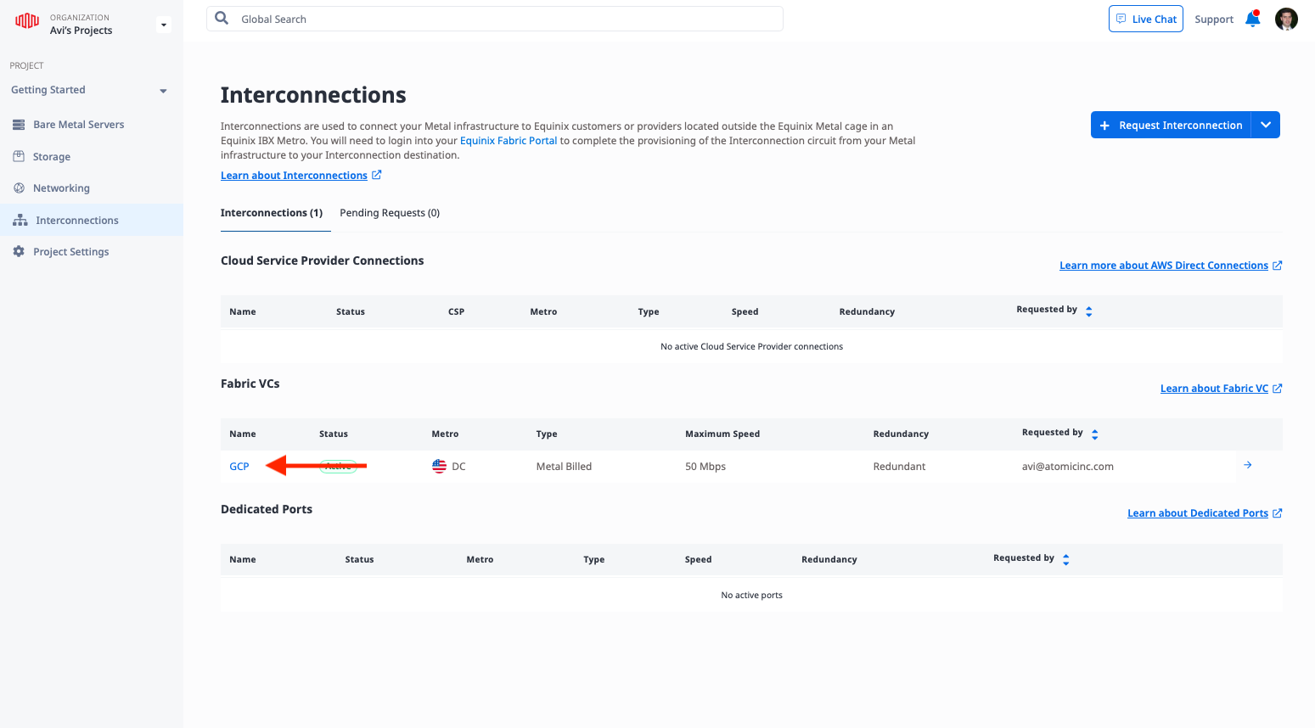Click the Redundant cell in GCP row

point(899,467)
